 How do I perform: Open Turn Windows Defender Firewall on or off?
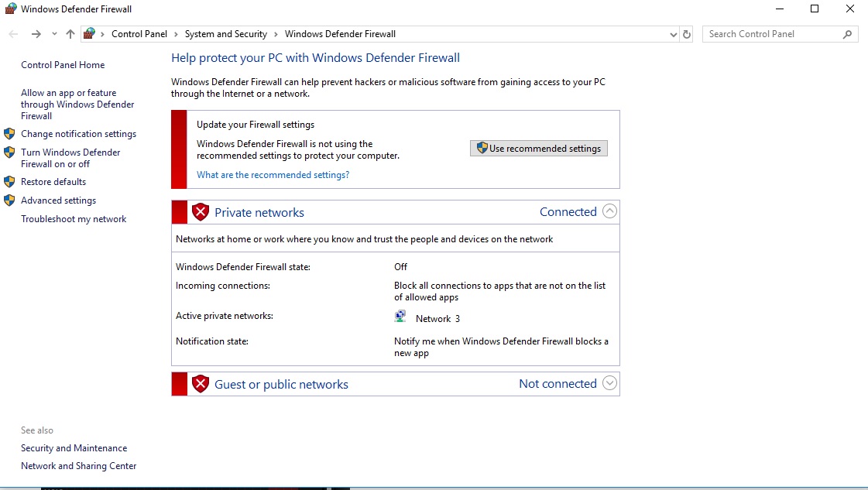(70, 158)
